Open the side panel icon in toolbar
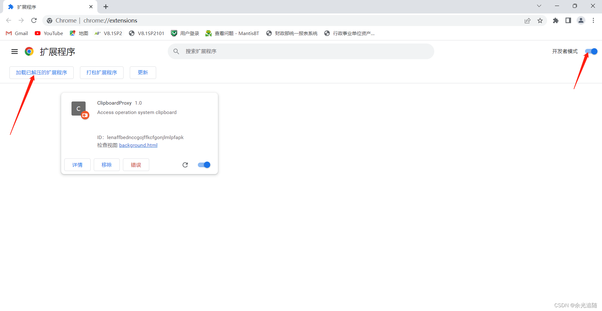This screenshot has width=602, height=311. pyautogui.click(x=568, y=20)
